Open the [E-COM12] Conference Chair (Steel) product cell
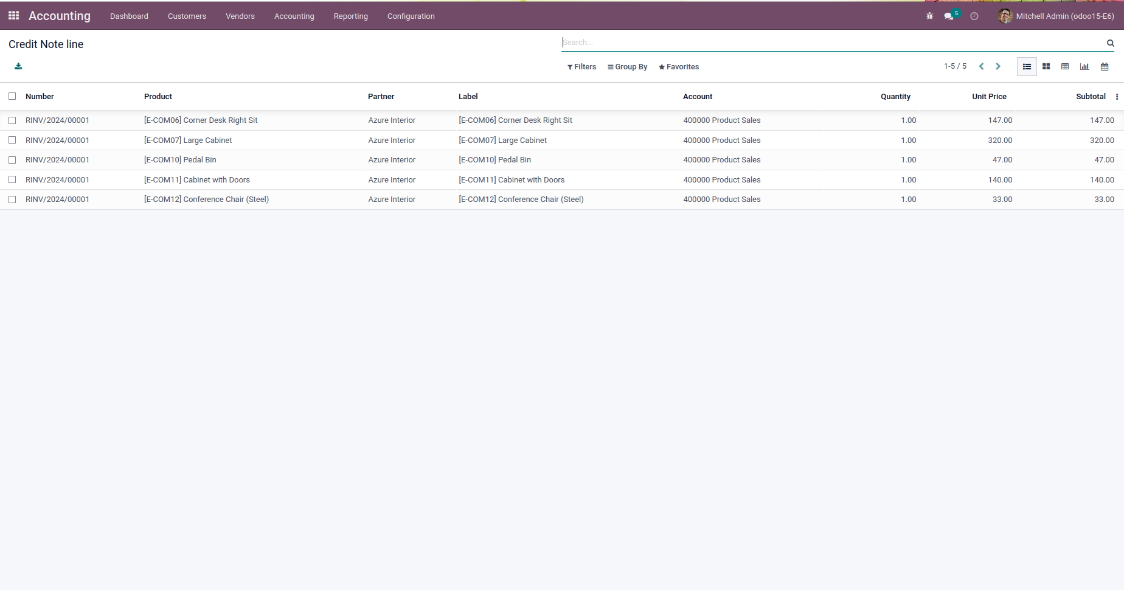Screen dimensions: 1124x590 206,200
